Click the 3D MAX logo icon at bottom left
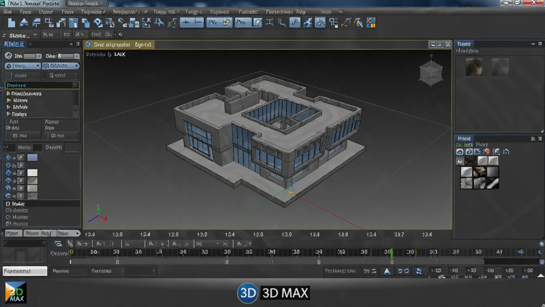 click(15, 293)
